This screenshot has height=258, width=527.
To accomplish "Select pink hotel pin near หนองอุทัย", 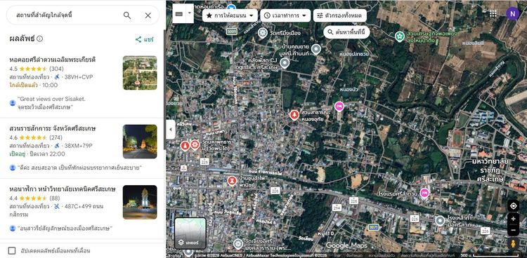I will (339, 107).
